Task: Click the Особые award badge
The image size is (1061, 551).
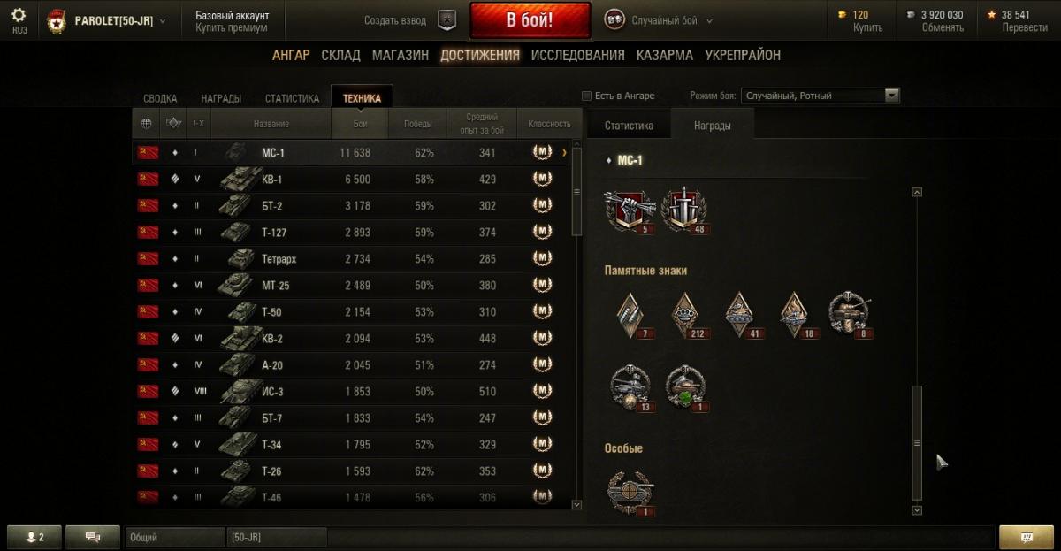Action: (x=630, y=492)
